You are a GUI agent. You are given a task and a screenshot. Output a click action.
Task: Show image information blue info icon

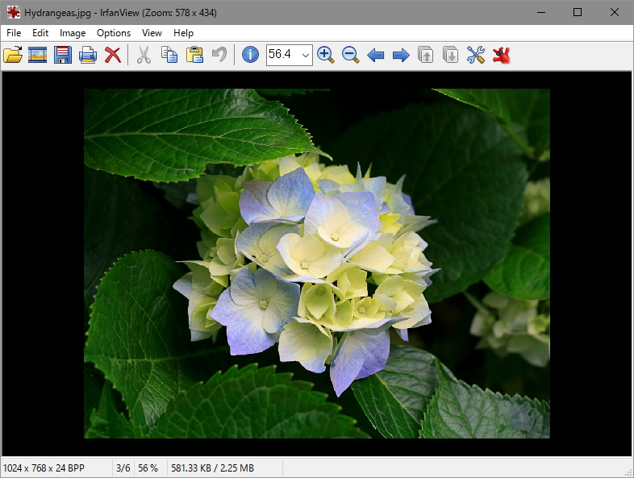pos(250,55)
